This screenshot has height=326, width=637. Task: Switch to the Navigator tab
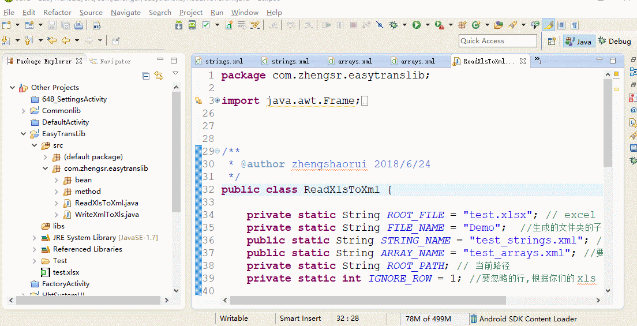(111, 61)
